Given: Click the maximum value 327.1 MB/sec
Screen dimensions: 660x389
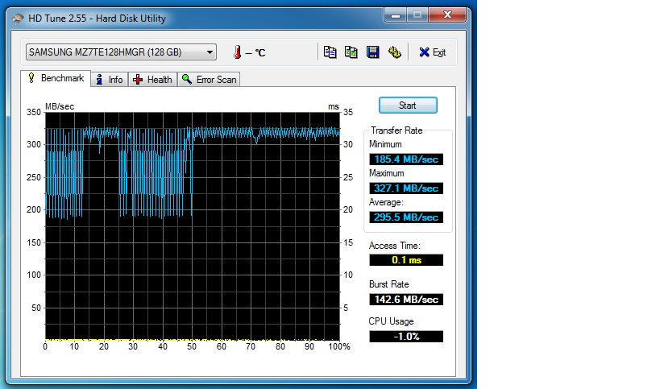Looking at the screenshot, I should 406,188.
